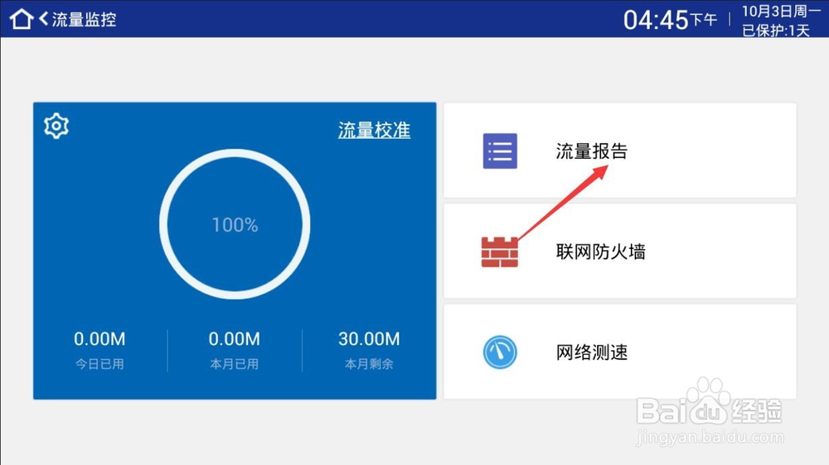Viewport: 829px width, 465px height.
Task: Open the 联网防火墙 label
Action: 600,252
